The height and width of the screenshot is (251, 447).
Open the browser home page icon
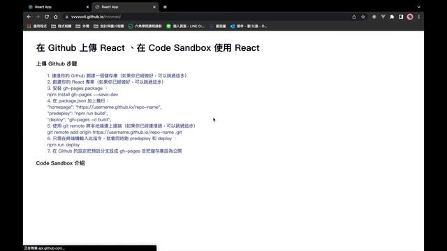pyautogui.click(x=56, y=17)
